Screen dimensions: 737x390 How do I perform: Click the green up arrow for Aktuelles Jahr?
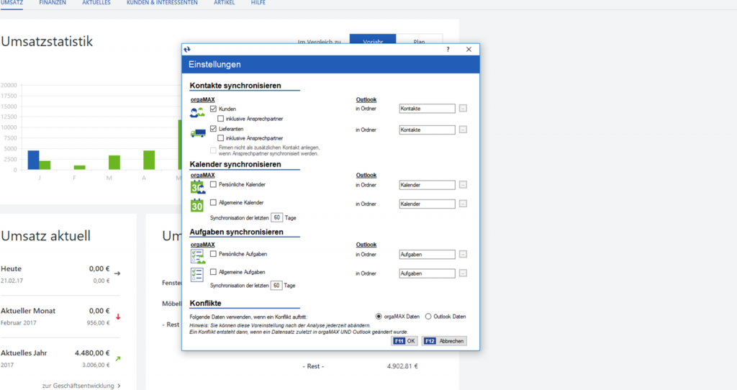click(x=118, y=358)
